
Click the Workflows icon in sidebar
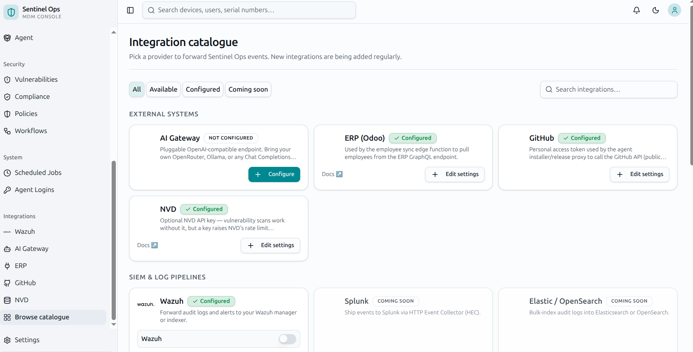(x=7, y=131)
